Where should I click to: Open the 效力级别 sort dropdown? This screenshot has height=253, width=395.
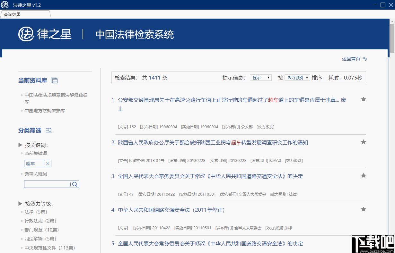pos(297,78)
